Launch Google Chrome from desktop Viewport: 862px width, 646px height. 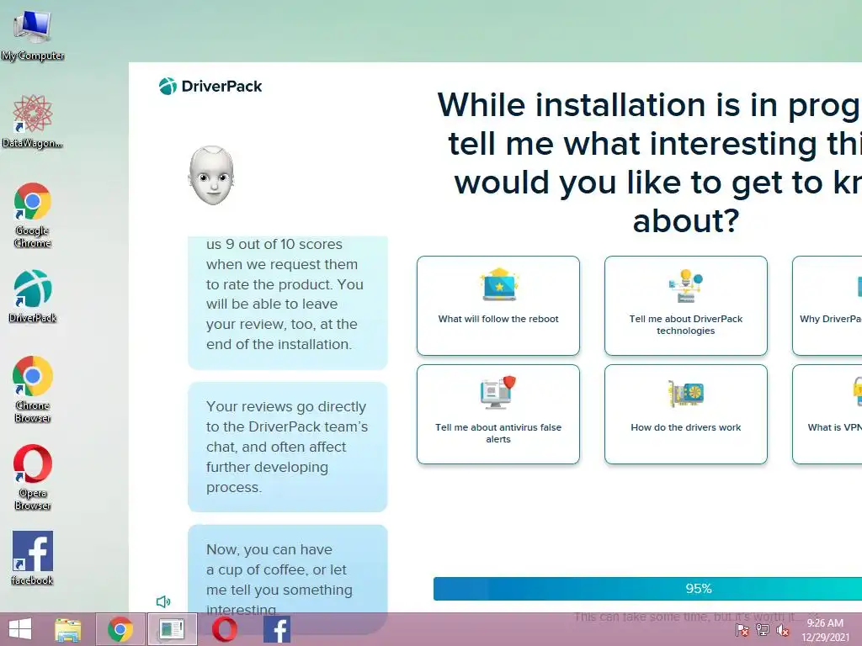click(33, 215)
